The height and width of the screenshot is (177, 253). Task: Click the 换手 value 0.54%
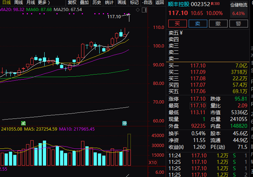tap(199, 134)
